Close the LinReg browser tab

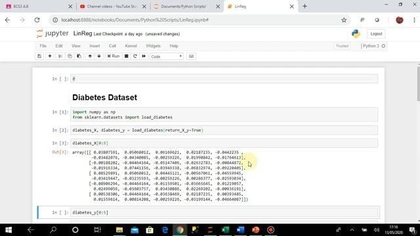coord(291,7)
